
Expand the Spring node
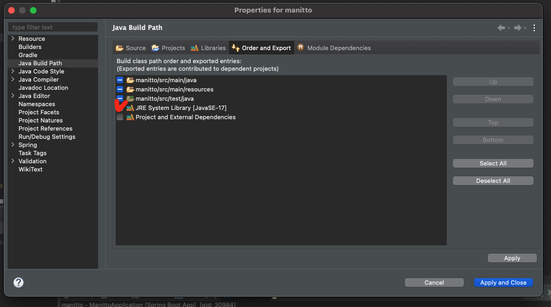pos(13,145)
